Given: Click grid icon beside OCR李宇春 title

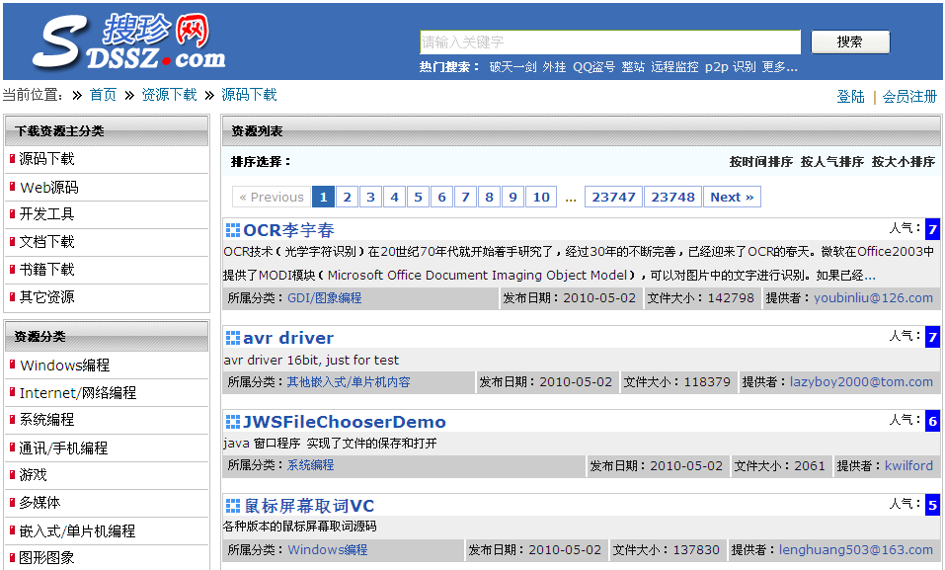Looking at the screenshot, I should click(233, 230).
